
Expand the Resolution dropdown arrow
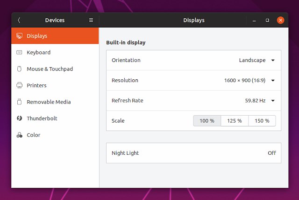point(273,81)
